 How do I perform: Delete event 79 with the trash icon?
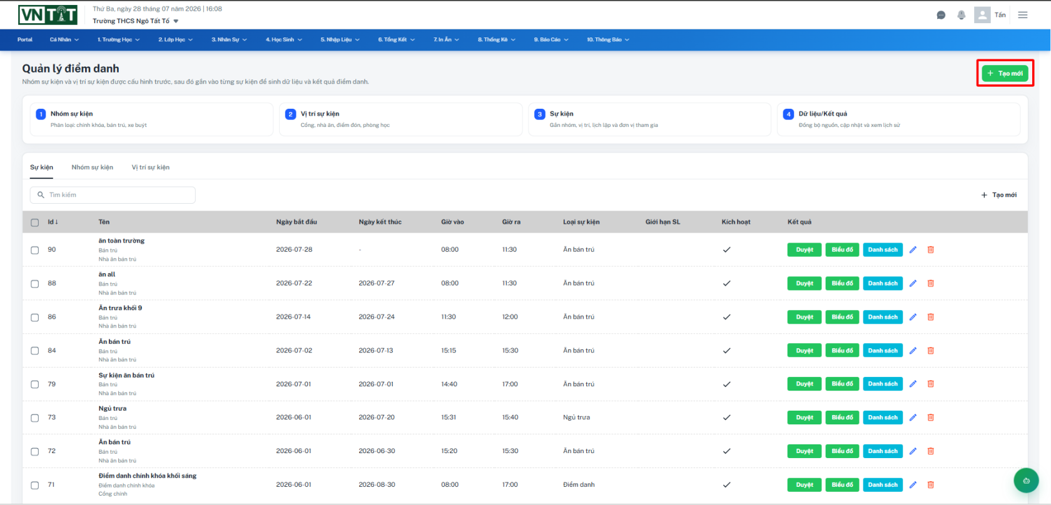tap(930, 384)
